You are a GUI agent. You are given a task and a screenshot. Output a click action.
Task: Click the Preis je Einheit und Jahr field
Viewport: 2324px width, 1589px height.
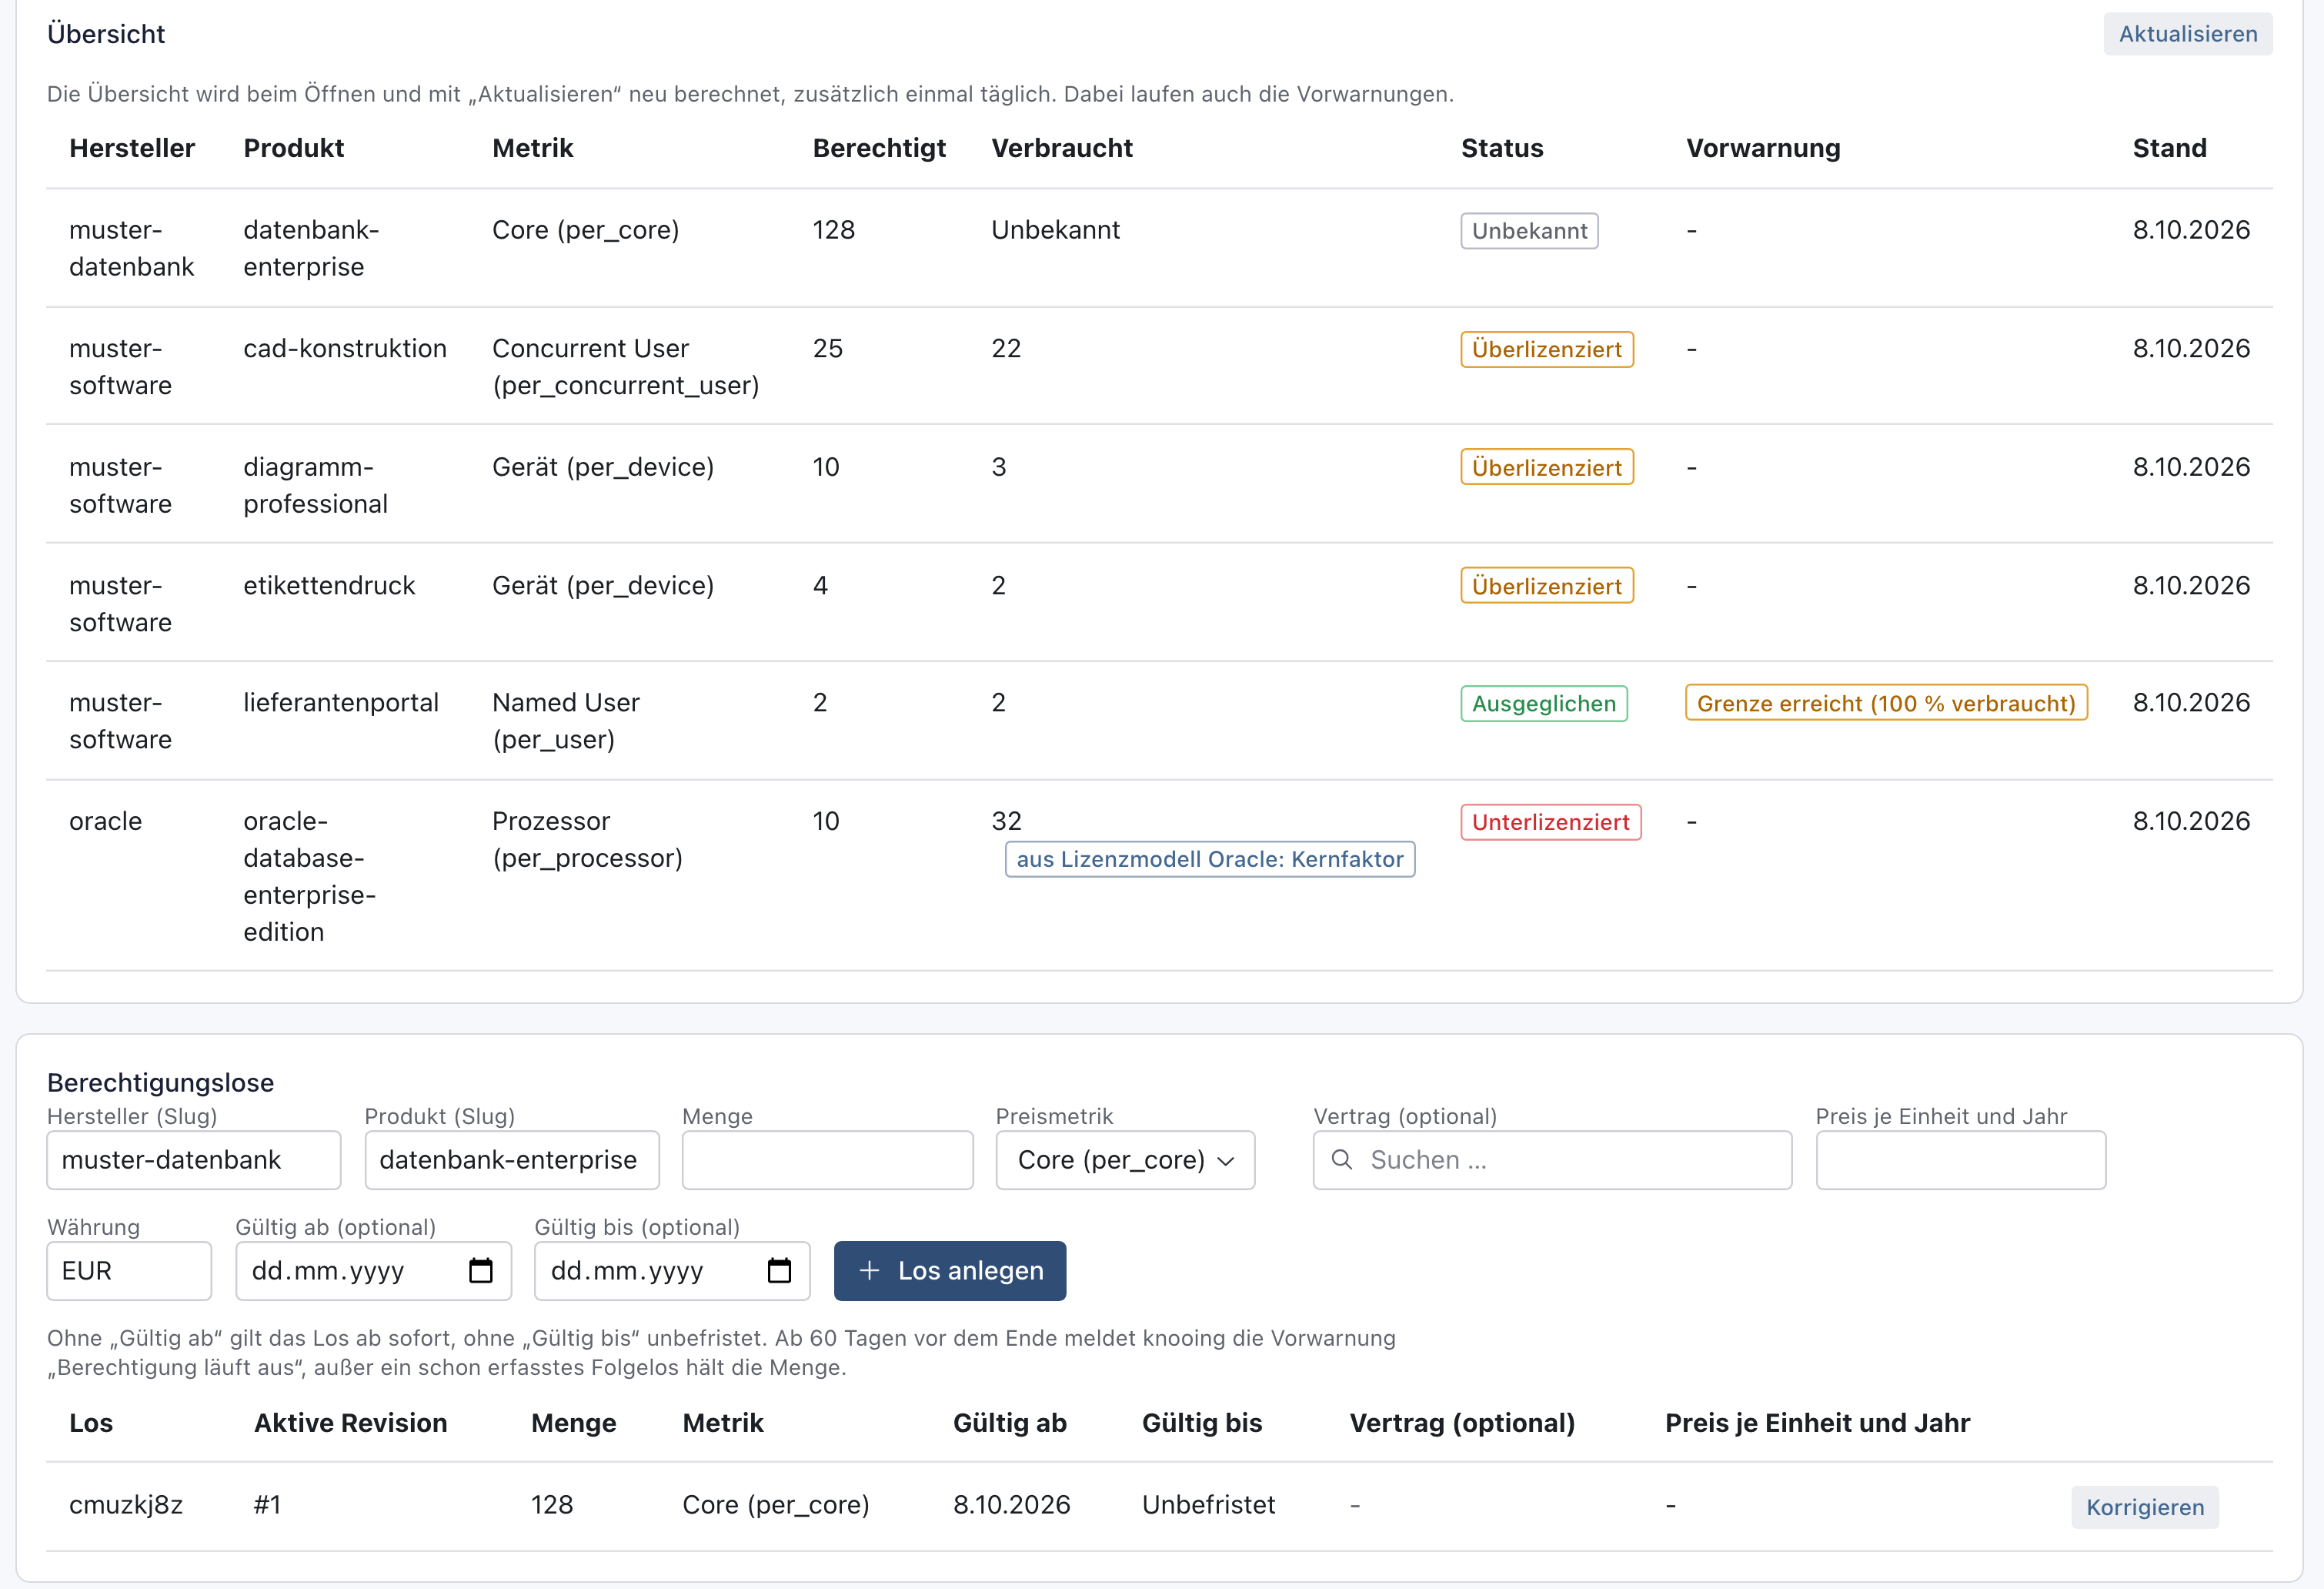[1961, 1159]
